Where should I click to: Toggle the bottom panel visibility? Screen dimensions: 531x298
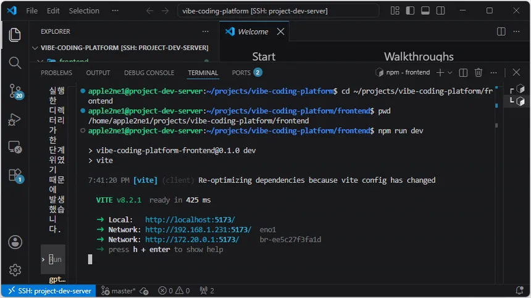(425, 11)
